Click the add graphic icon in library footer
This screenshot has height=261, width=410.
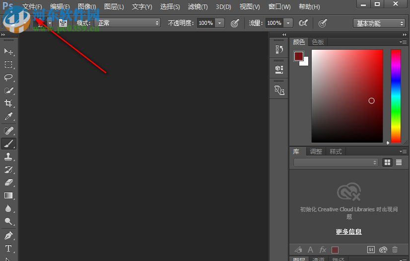tap(298, 250)
